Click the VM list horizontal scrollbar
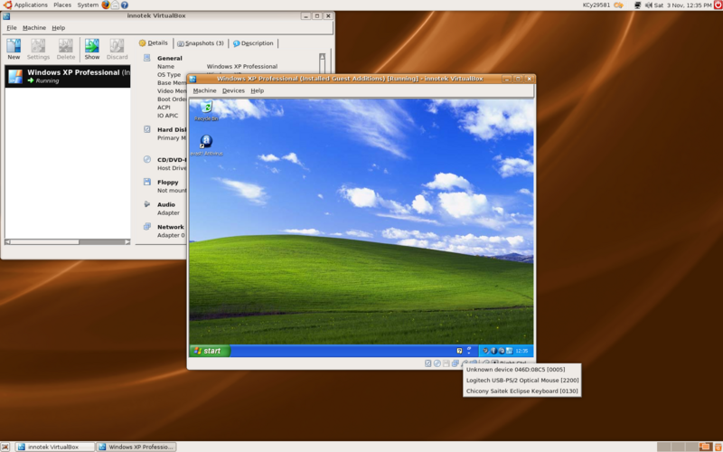 click(x=67, y=241)
